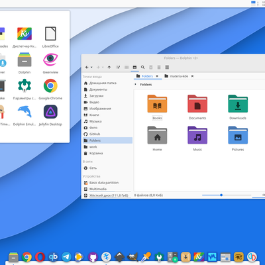This screenshot has width=265, height=265.
Task: Open the forward history dropdown arrow
Action: point(103,68)
